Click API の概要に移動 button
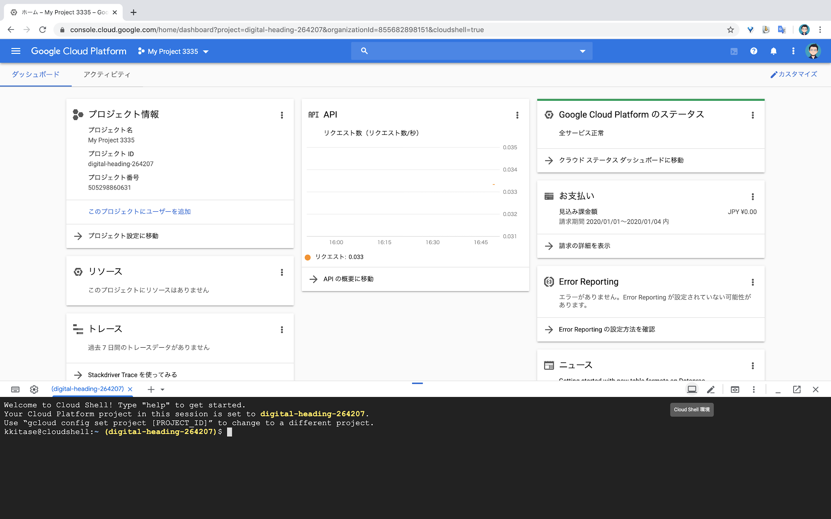The width and height of the screenshot is (831, 519). pos(348,279)
